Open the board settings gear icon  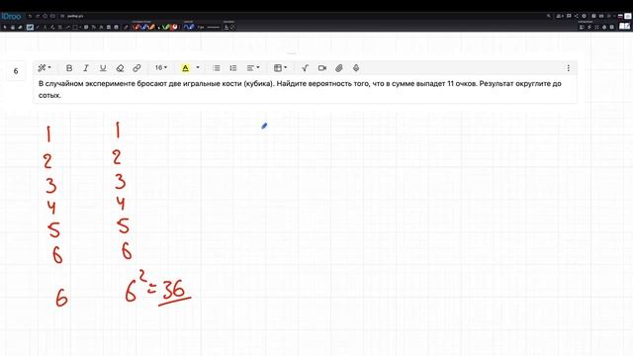click(585, 16)
